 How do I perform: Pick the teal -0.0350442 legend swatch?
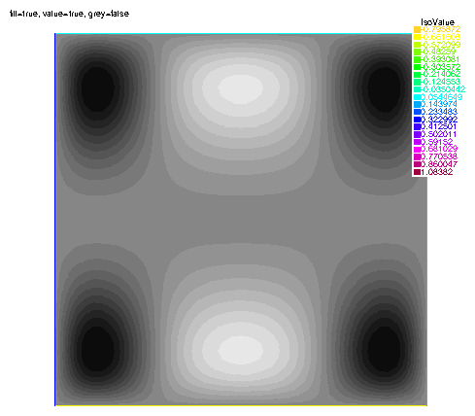[417, 89]
